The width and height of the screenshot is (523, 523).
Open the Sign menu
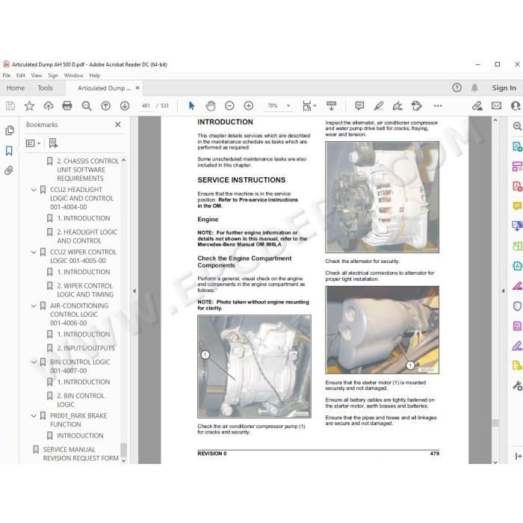[53, 75]
